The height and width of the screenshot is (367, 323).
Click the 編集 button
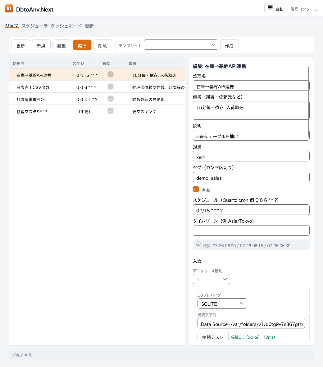click(62, 45)
